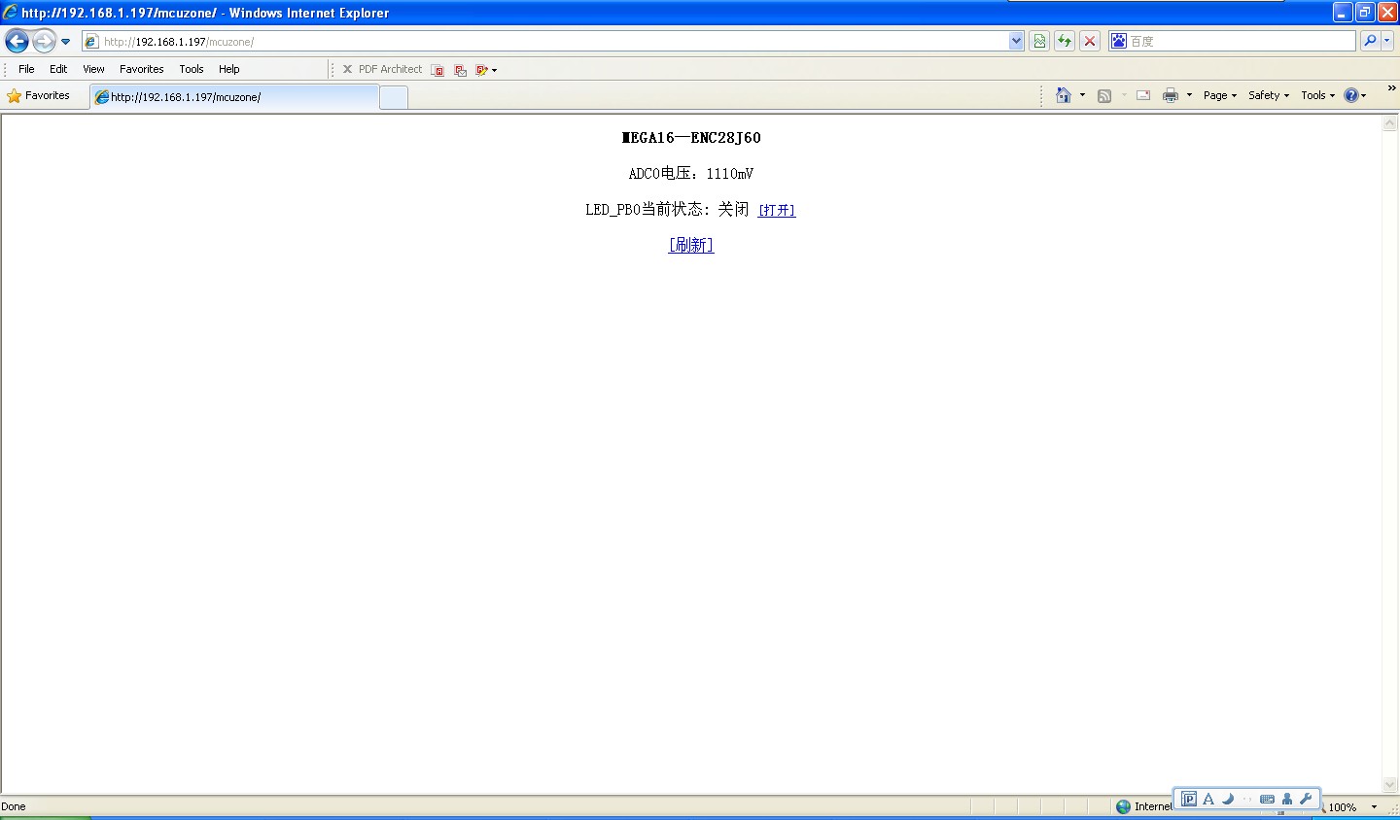Click inside the 百度 search box
1400x820 pixels.
coord(1241,41)
